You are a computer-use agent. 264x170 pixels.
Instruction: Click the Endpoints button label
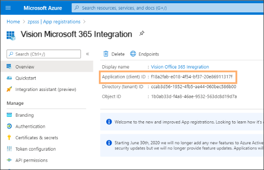click(149, 54)
